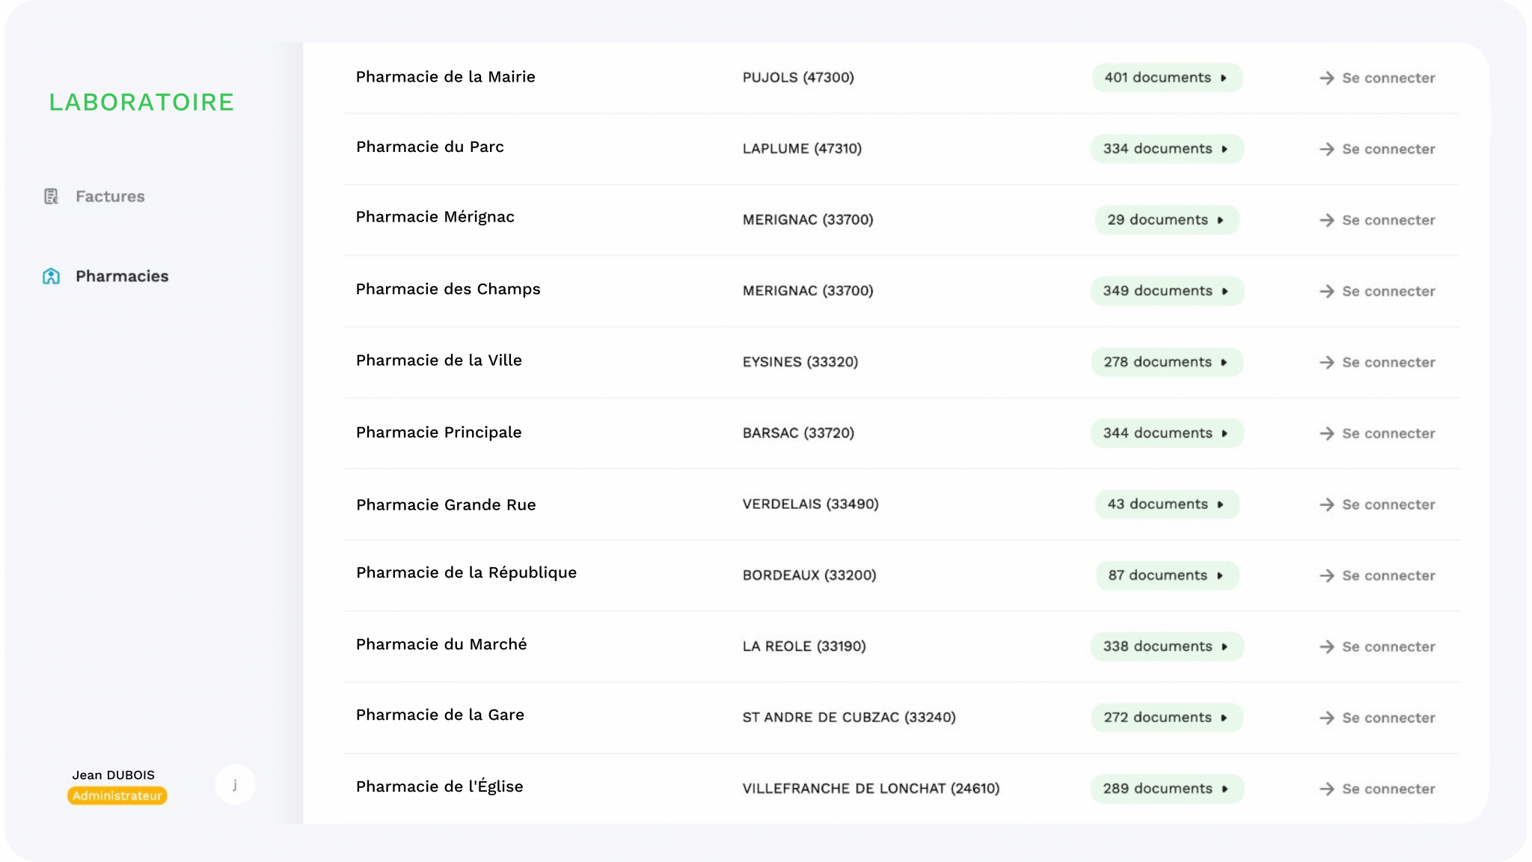Screen dimensions: 1532x862
Task: Click arrow icon for Pharmacie de la Mairie
Action: click(x=1326, y=78)
